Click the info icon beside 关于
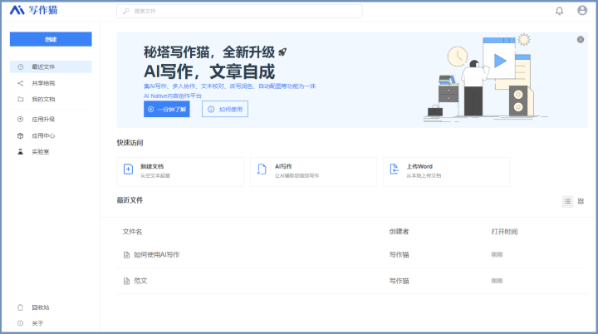598x334 pixels. point(21,323)
